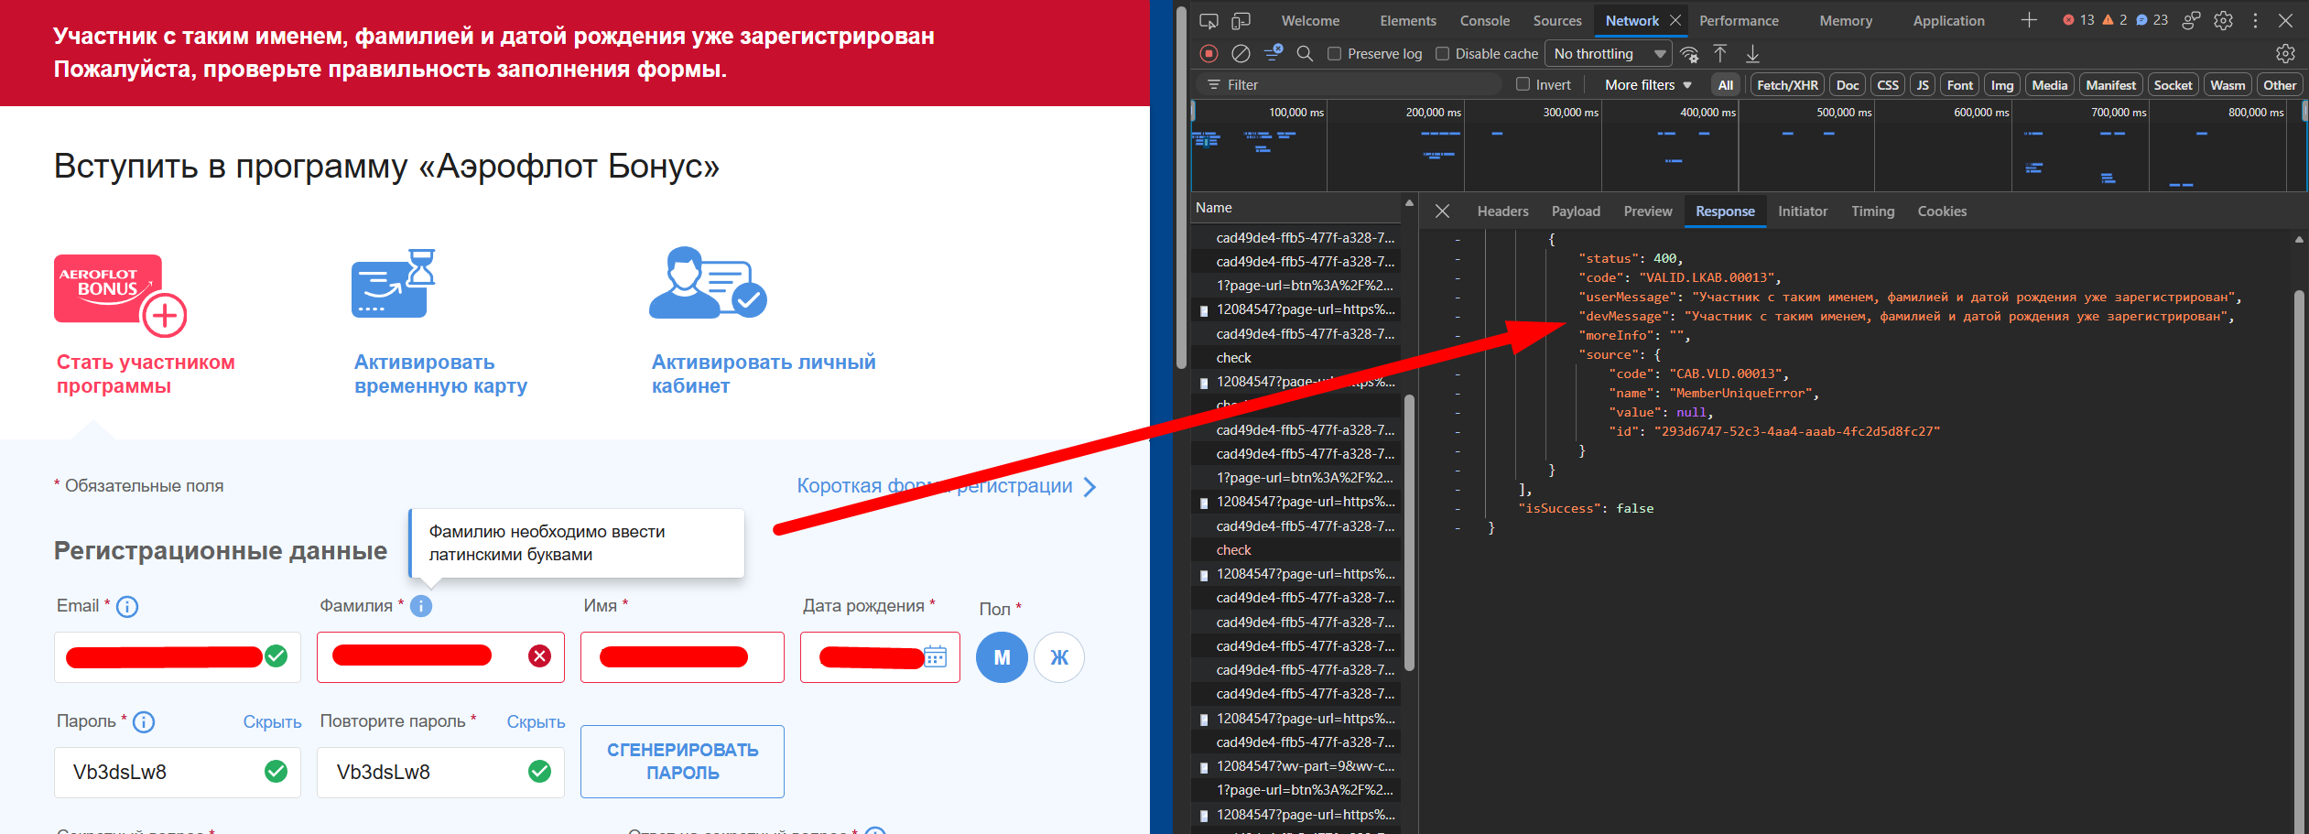Click the Активировать личный кабинет link
The width and height of the screenshot is (2309, 834).
click(764, 374)
